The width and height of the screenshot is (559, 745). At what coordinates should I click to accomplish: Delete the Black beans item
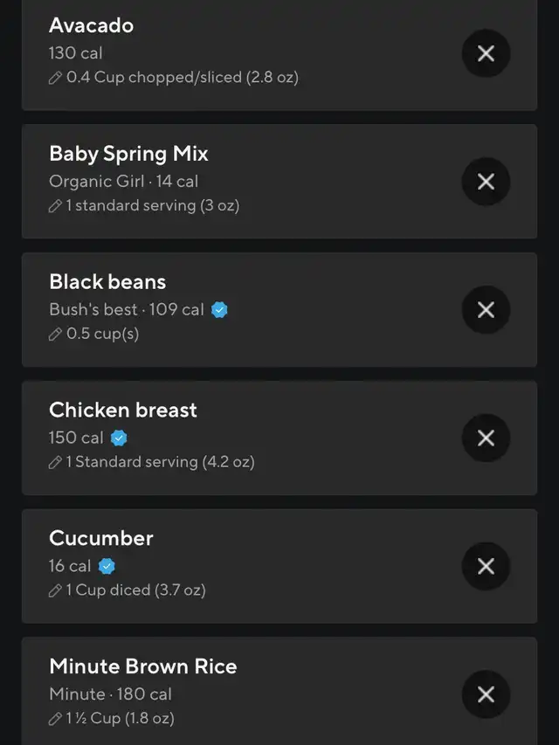(486, 310)
